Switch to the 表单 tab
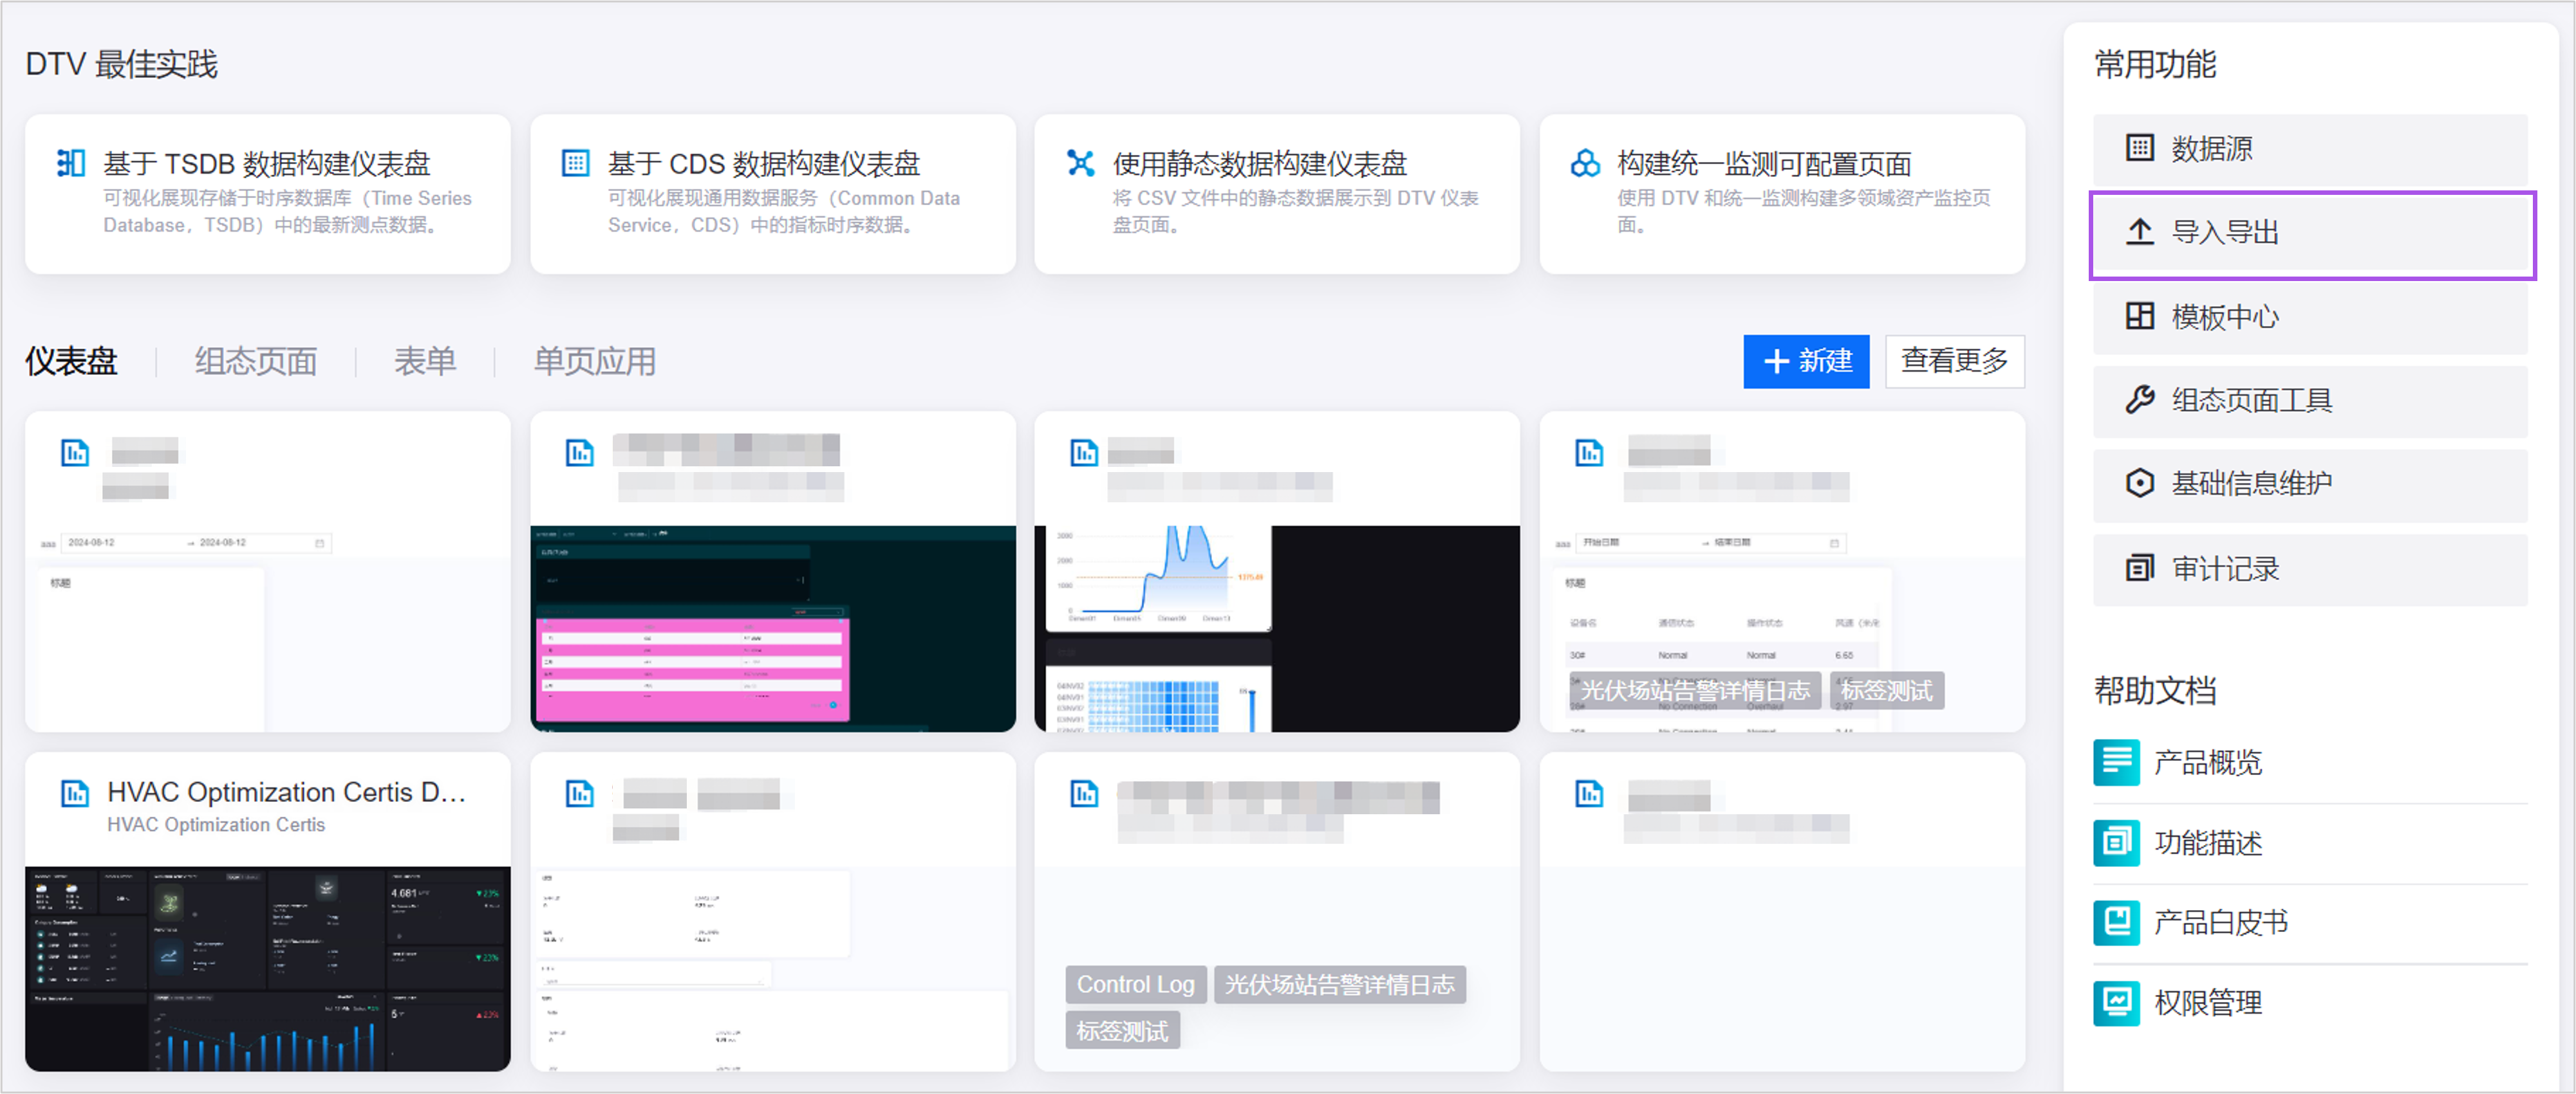 click(x=425, y=361)
